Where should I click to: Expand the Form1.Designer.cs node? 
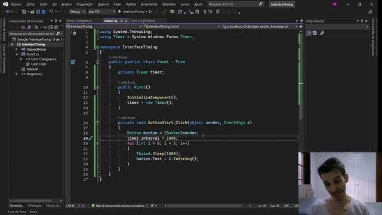point(21,59)
